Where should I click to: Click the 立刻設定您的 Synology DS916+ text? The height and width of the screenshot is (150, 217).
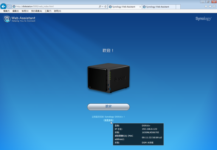(x=108, y=117)
